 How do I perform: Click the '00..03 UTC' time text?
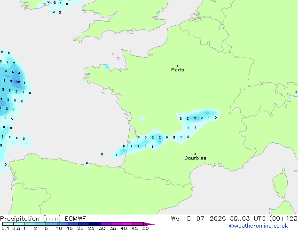(x=247, y=219)
